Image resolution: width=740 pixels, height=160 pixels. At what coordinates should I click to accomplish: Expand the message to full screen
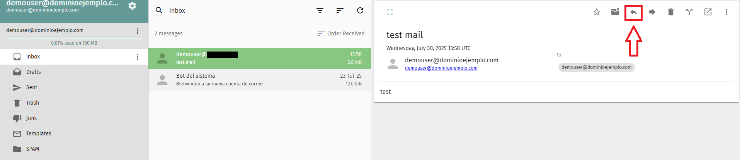390,12
